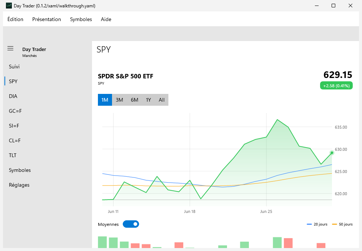Select CL=F in the sidebar
The height and width of the screenshot is (251, 362).
48,140
